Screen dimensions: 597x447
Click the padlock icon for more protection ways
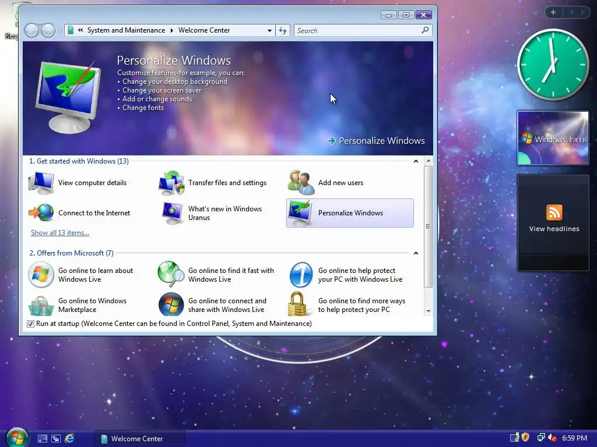tap(297, 304)
